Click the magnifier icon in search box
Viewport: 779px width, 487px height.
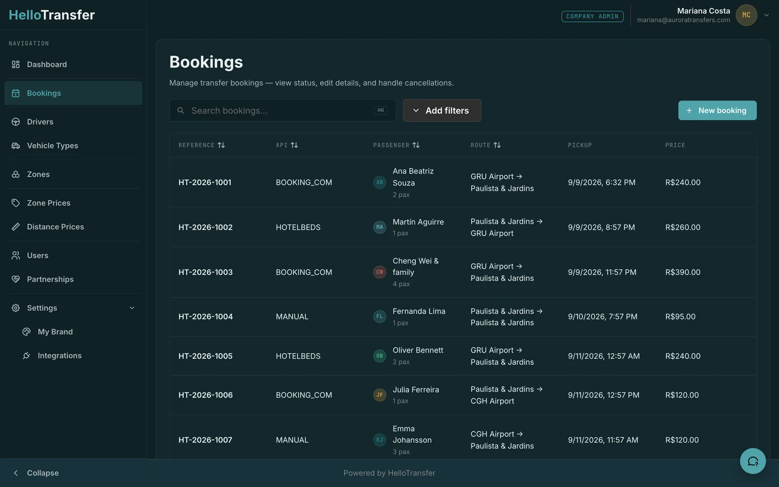click(x=181, y=111)
